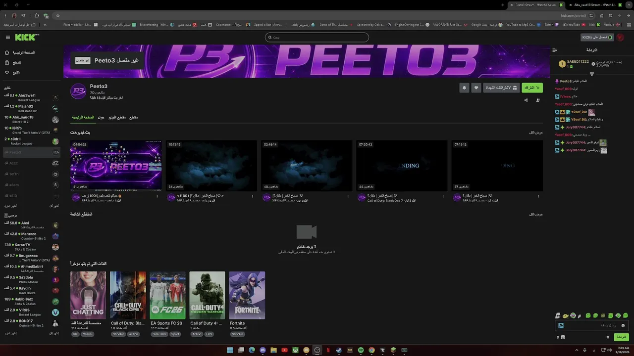This screenshot has height=356, width=634.
Task: Click the KICK logo
Action: (x=26, y=37)
